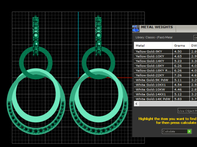
Task: Select the right earring's dark small ring
Action: 84,63
